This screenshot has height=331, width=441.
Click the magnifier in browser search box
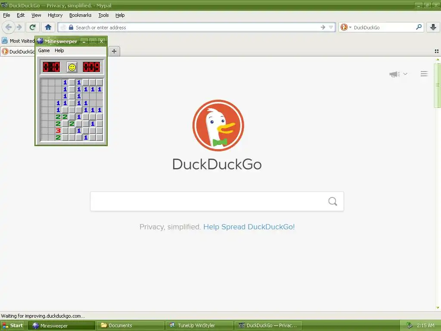coord(419,27)
